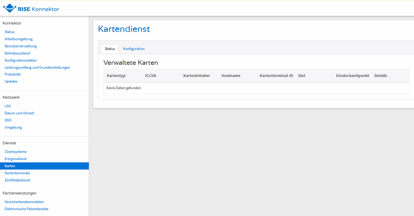The width and height of the screenshot is (414, 216).
Task: Open Datum und Uhrzeit settings
Action: pos(19,113)
